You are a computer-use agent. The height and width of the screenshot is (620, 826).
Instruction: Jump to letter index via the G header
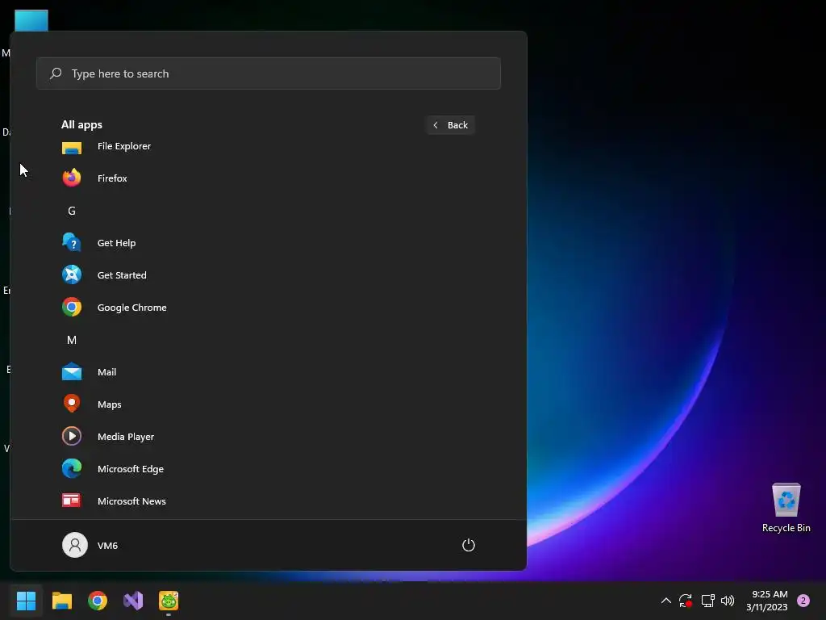tap(72, 211)
